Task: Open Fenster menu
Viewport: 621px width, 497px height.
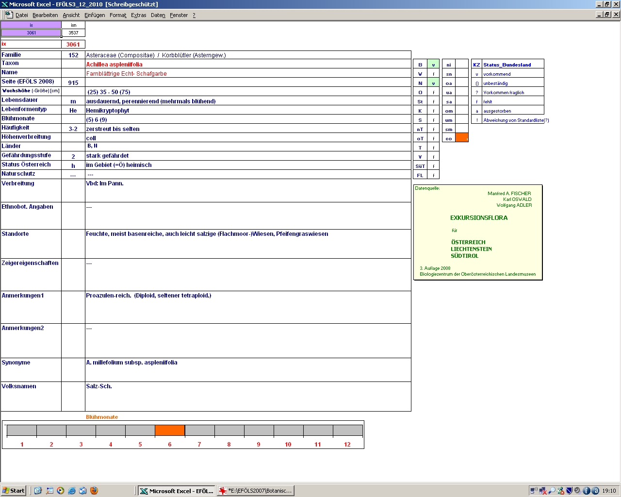Action: click(x=179, y=15)
